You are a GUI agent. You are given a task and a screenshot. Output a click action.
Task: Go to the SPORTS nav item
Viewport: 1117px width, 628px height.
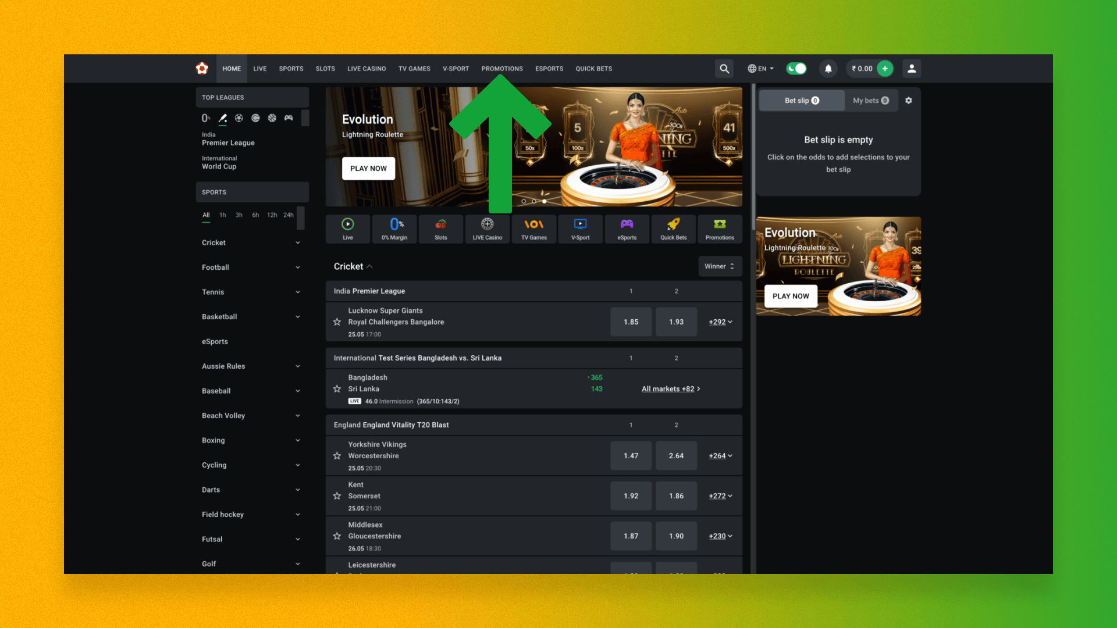tap(291, 69)
